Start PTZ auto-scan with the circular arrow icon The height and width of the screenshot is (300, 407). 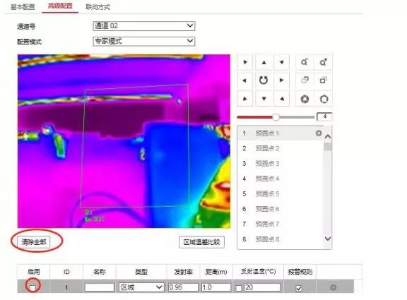[264, 80]
